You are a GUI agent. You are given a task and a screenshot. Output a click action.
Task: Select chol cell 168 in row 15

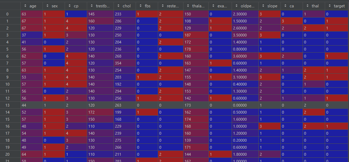click(125, 119)
